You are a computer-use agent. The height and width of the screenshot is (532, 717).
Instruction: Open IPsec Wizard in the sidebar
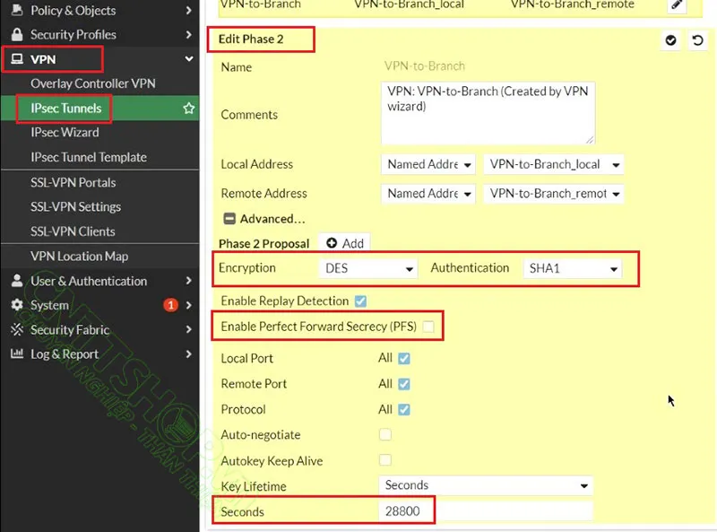click(x=65, y=133)
